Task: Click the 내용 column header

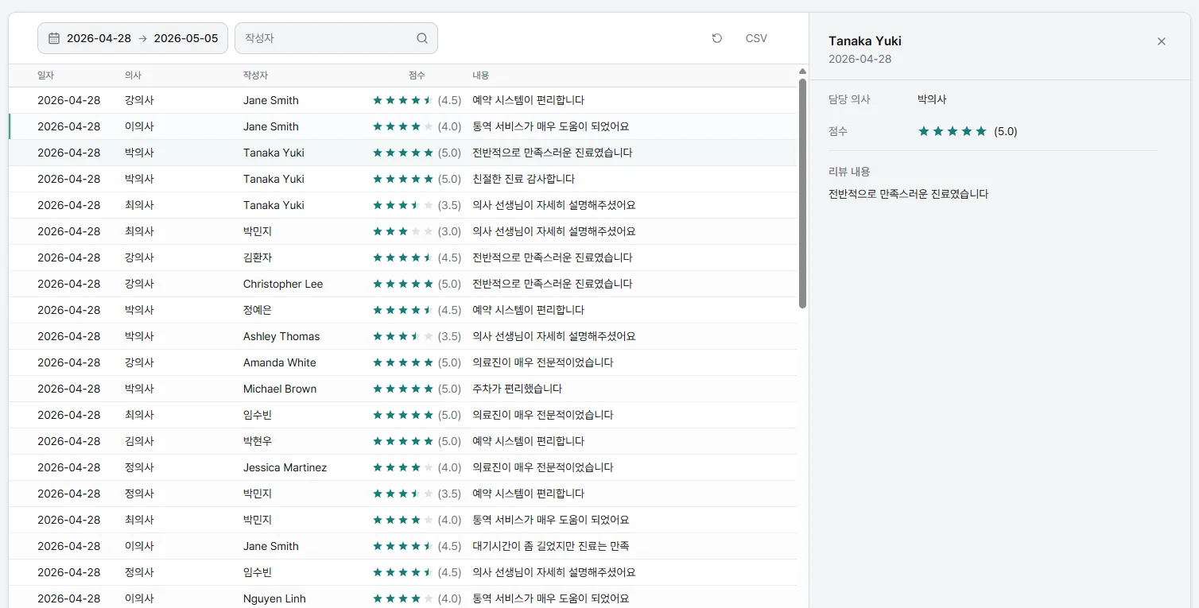Action: click(x=481, y=76)
